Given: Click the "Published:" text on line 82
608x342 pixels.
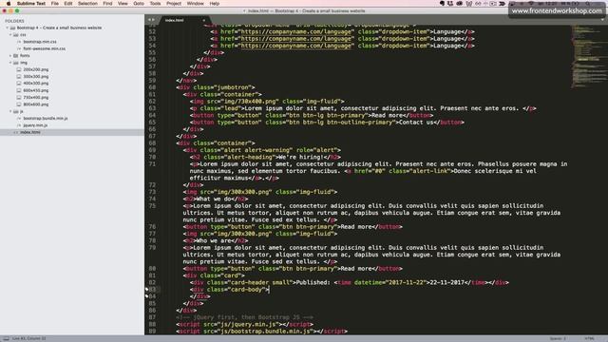Looking at the screenshot, I should pos(313,283).
